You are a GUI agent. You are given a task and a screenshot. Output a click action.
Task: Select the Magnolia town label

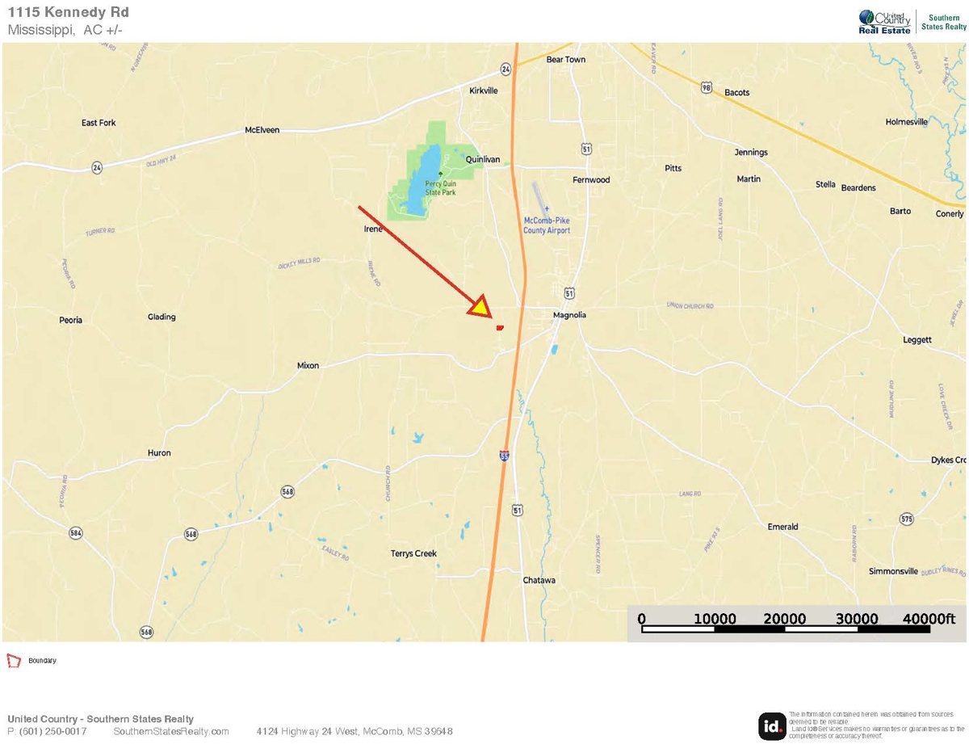(x=569, y=315)
